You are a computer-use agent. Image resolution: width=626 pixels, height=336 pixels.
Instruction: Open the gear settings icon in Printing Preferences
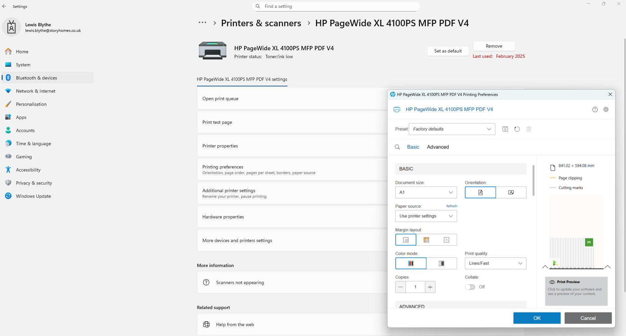(x=606, y=109)
